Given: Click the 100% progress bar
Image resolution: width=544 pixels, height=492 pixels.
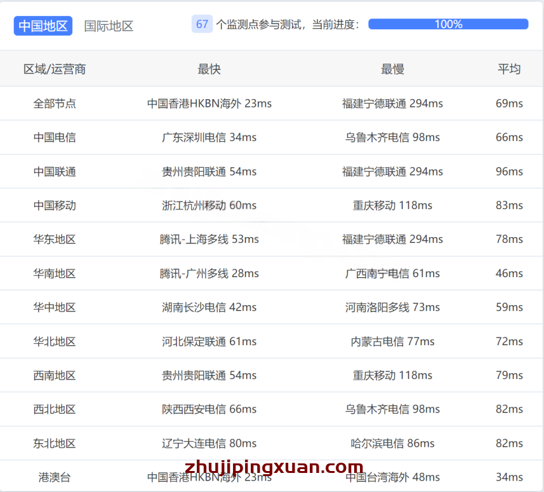Looking at the screenshot, I should coord(448,24).
